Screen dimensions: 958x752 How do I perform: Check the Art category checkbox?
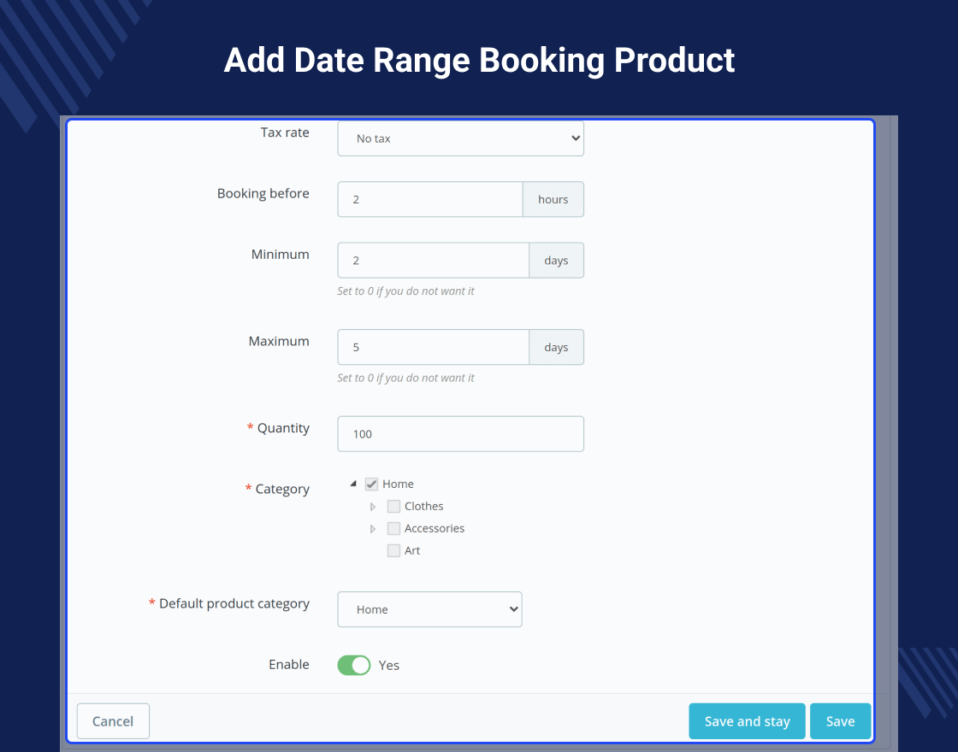(393, 550)
